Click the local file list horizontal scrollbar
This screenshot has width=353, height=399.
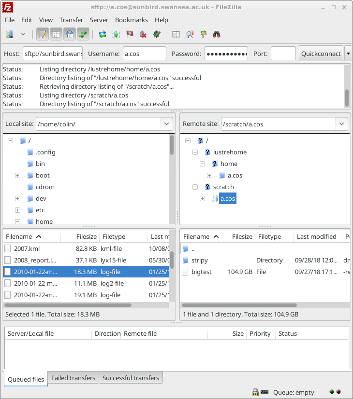(68, 305)
